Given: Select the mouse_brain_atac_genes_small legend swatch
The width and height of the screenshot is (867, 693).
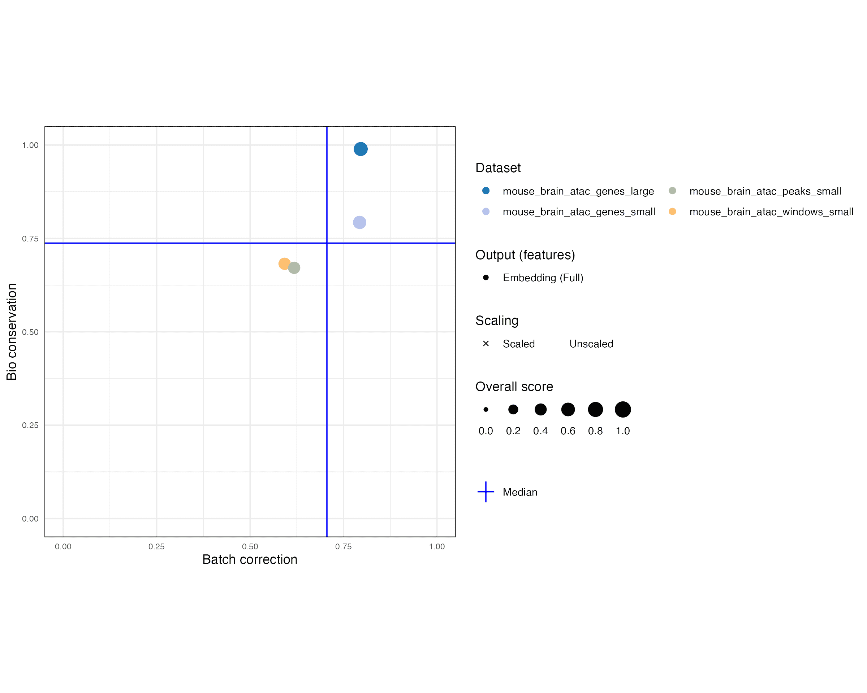Looking at the screenshot, I should (x=486, y=211).
